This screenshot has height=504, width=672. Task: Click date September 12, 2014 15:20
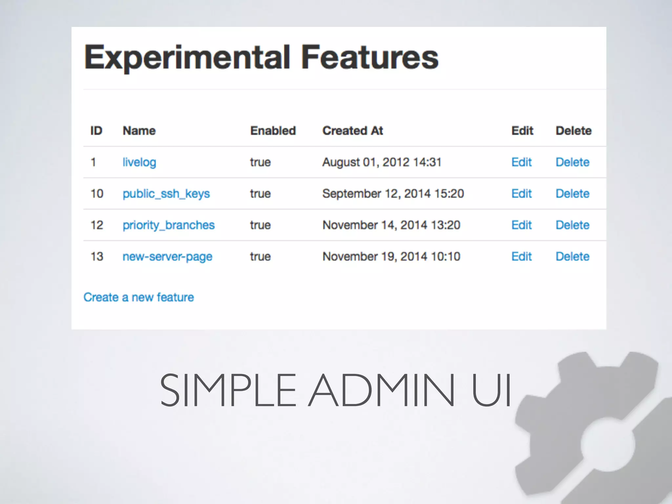point(393,194)
